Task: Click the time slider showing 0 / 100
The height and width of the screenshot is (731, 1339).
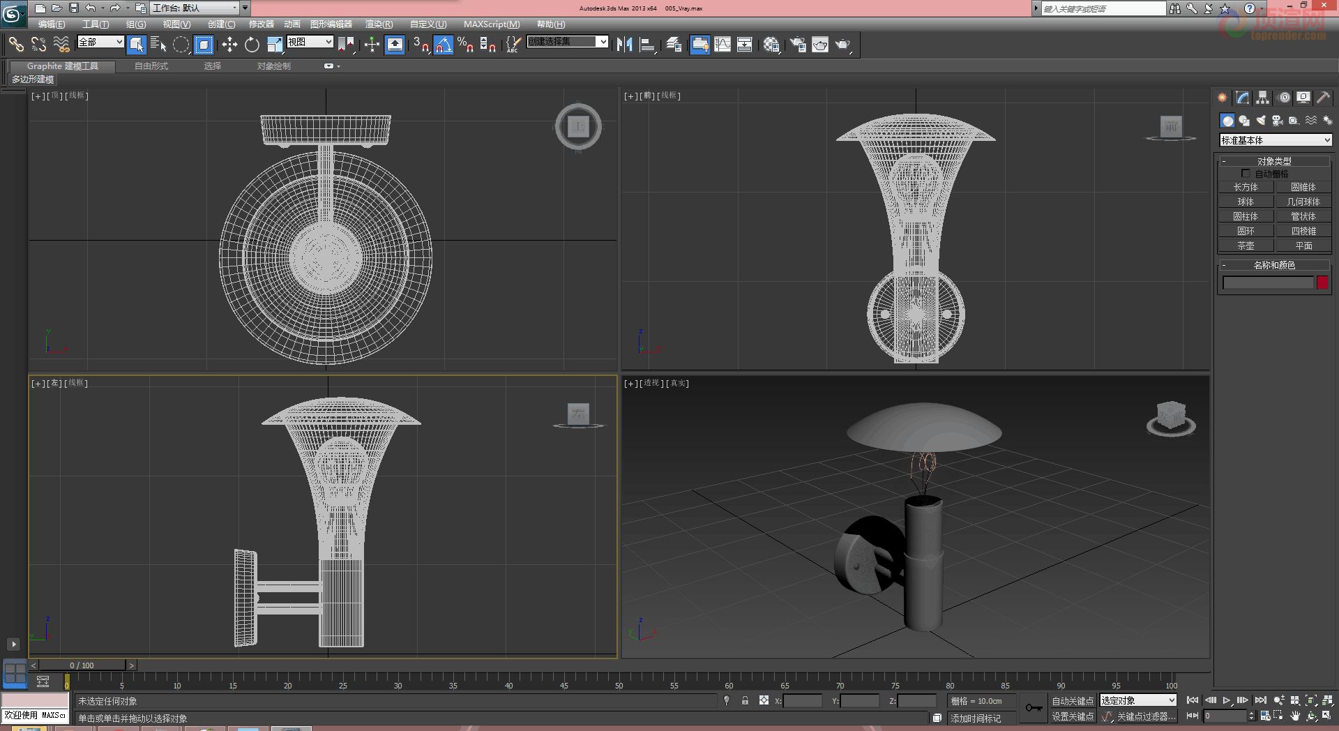Action: [82, 665]
